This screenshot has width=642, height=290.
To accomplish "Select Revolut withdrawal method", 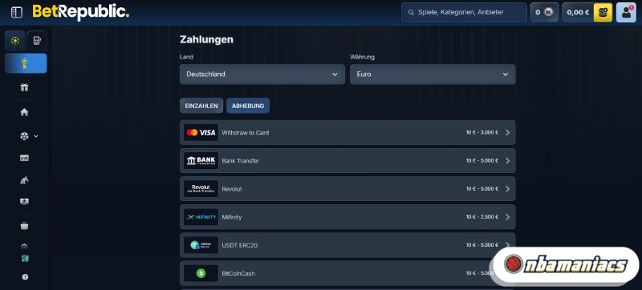I will coord(347,189).
